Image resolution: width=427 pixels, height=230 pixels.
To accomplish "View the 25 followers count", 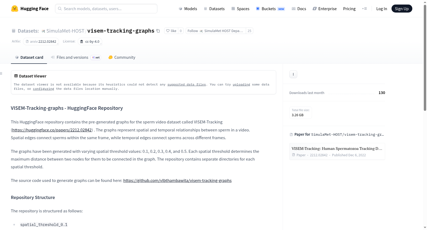I will click(249, 31).
